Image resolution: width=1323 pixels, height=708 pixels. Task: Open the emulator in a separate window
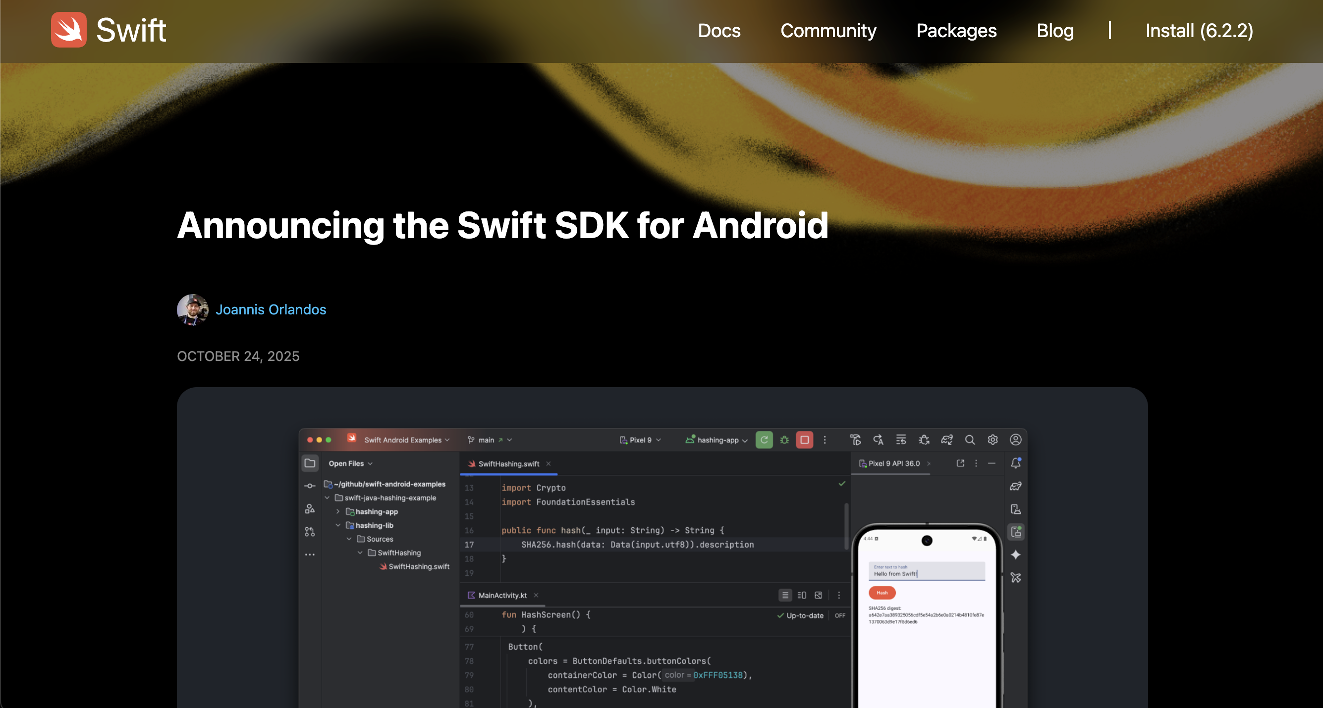click(x=960, y=463)
